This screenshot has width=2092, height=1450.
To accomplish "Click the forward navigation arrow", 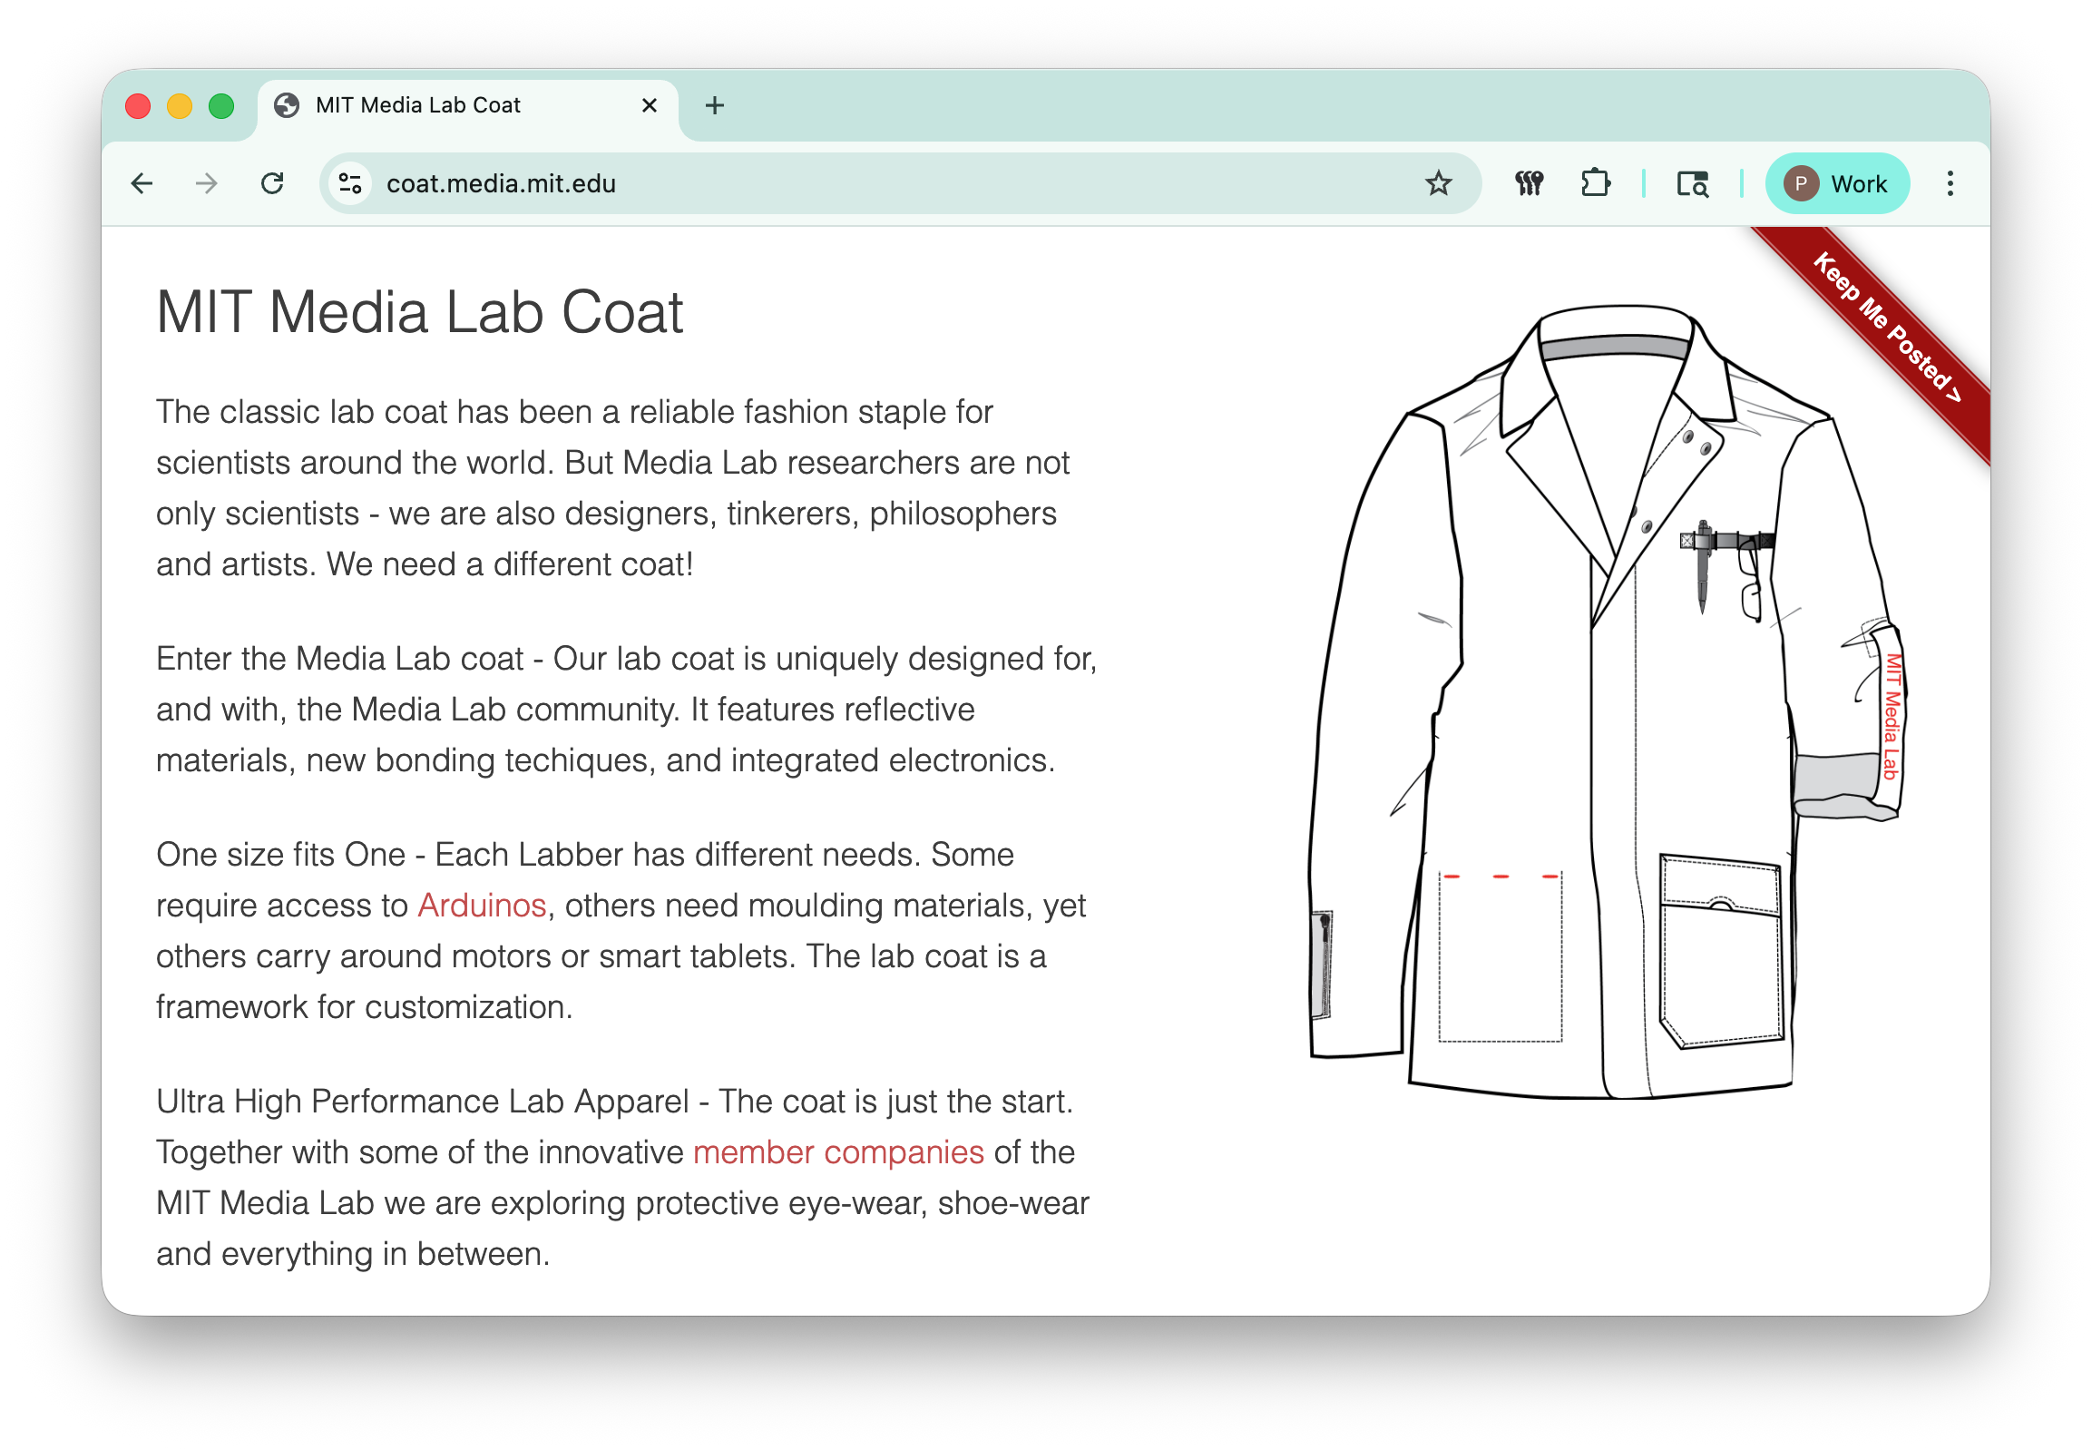I will pos(206,182).
